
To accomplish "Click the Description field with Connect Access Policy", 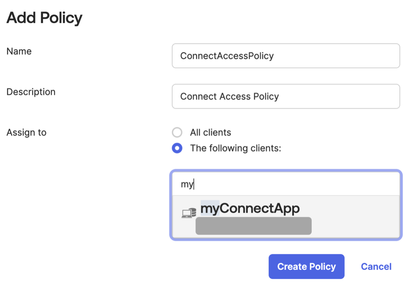I will (x=285, y=96).
